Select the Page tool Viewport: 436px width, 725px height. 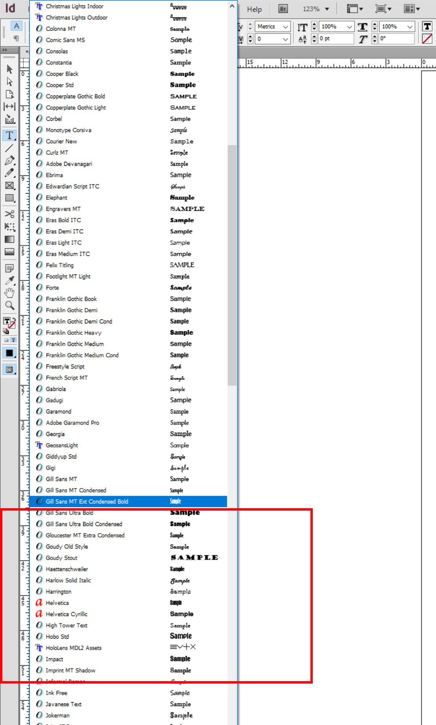pos(9,94)
